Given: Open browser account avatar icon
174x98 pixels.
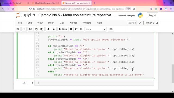Looking at the screenshot, I should pos(161,9).
